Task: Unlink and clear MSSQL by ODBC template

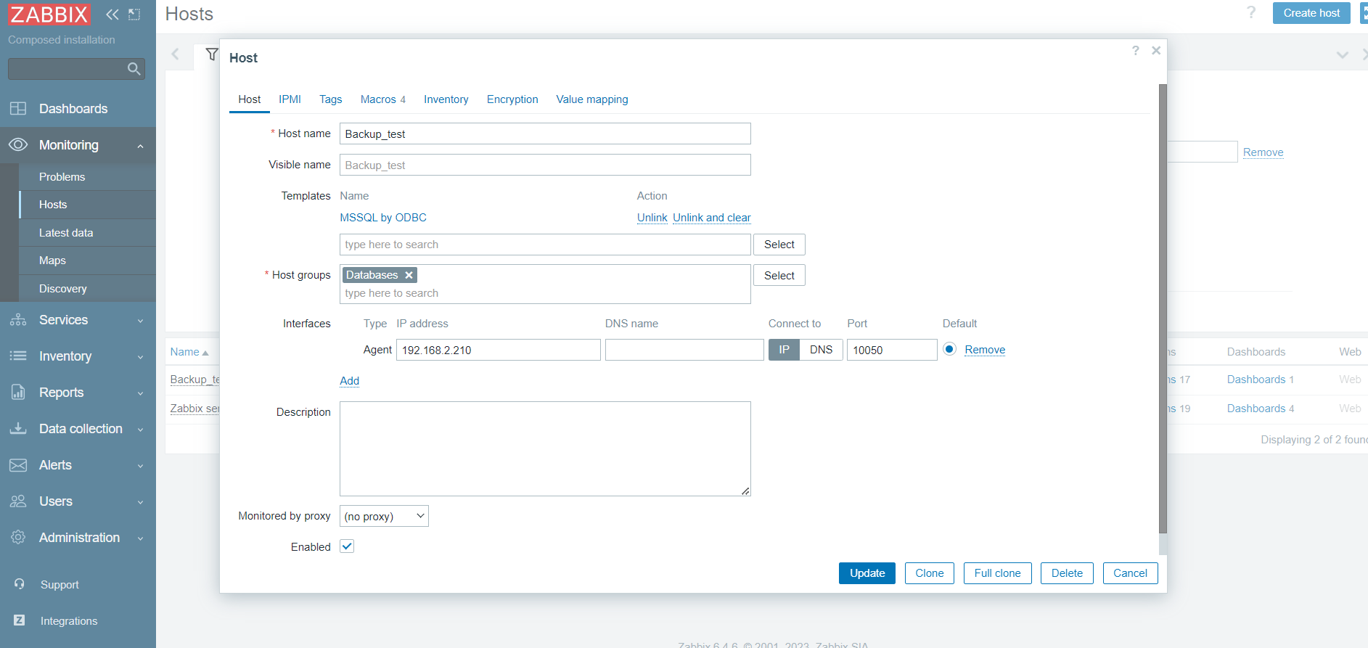Action: [x=711, y=218]
